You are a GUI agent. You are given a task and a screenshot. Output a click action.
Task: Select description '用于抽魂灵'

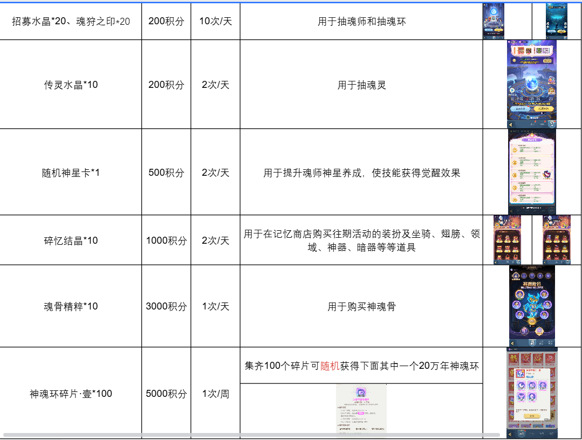(x=361, y=85)
